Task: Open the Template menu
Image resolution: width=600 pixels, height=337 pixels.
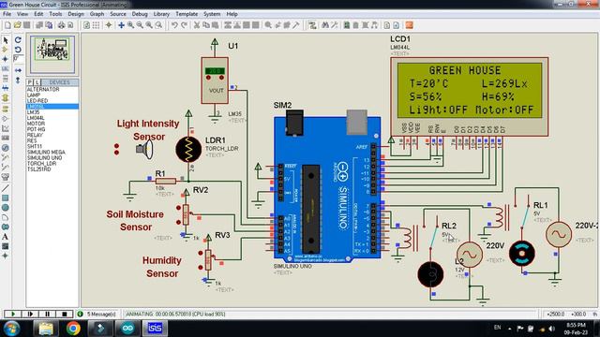Action: click(187, 14)
